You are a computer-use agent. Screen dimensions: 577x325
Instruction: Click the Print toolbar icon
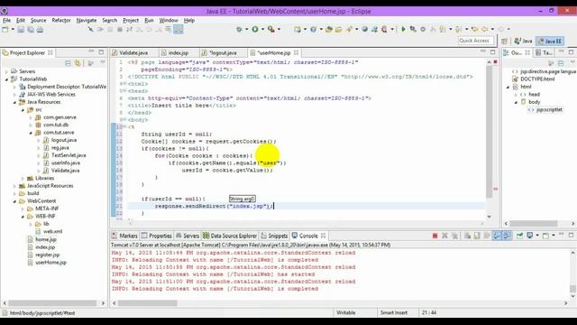[40, 29]
